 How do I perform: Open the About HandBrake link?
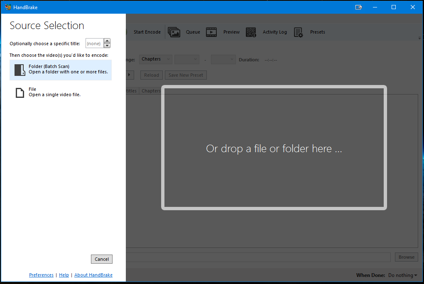pos(93,275)
